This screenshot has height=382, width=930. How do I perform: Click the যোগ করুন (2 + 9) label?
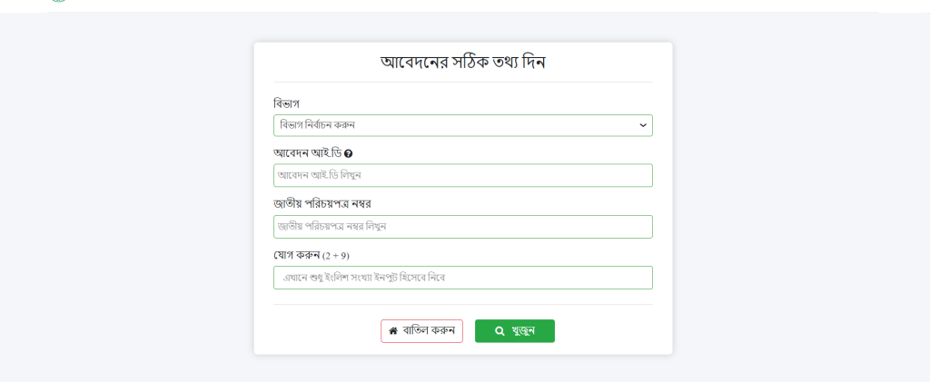pos(312,255)
